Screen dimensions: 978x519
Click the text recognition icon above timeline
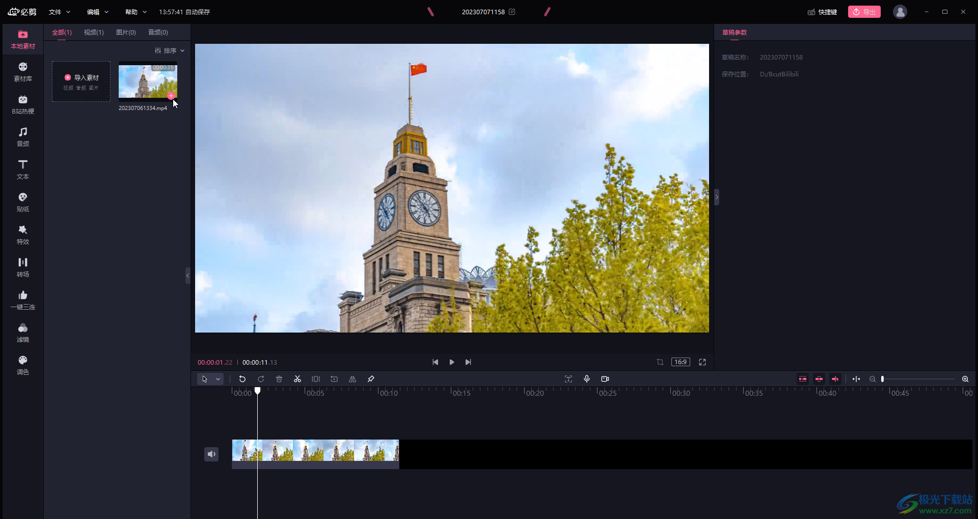[568, 379]
